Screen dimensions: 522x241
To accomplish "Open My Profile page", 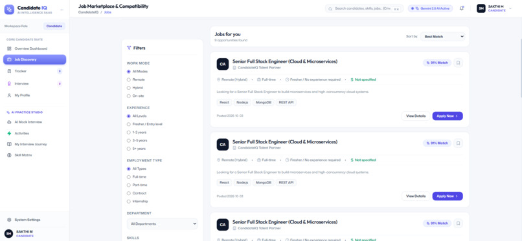I will 34,95.
